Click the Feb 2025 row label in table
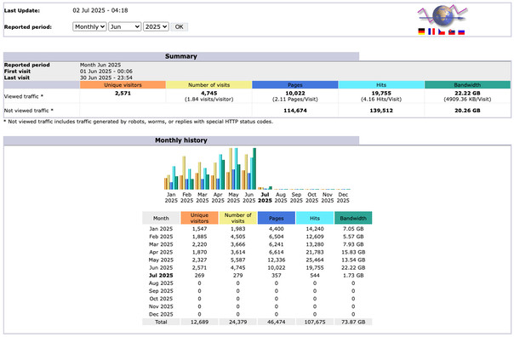Image resolution: width=514 pixels, height=337 pixels. coord(161,237)
